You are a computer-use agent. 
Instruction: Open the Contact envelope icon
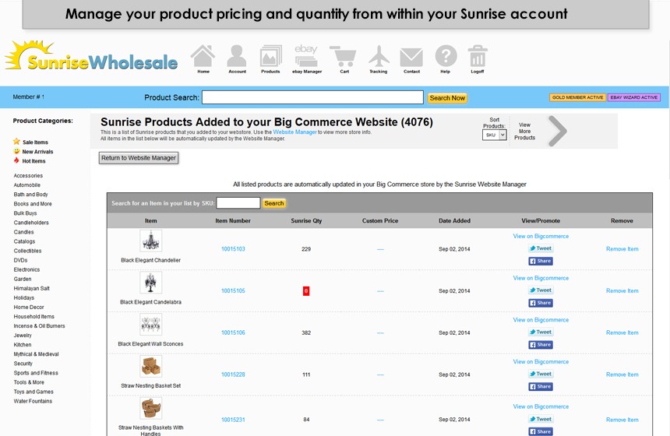click(411, 59)
